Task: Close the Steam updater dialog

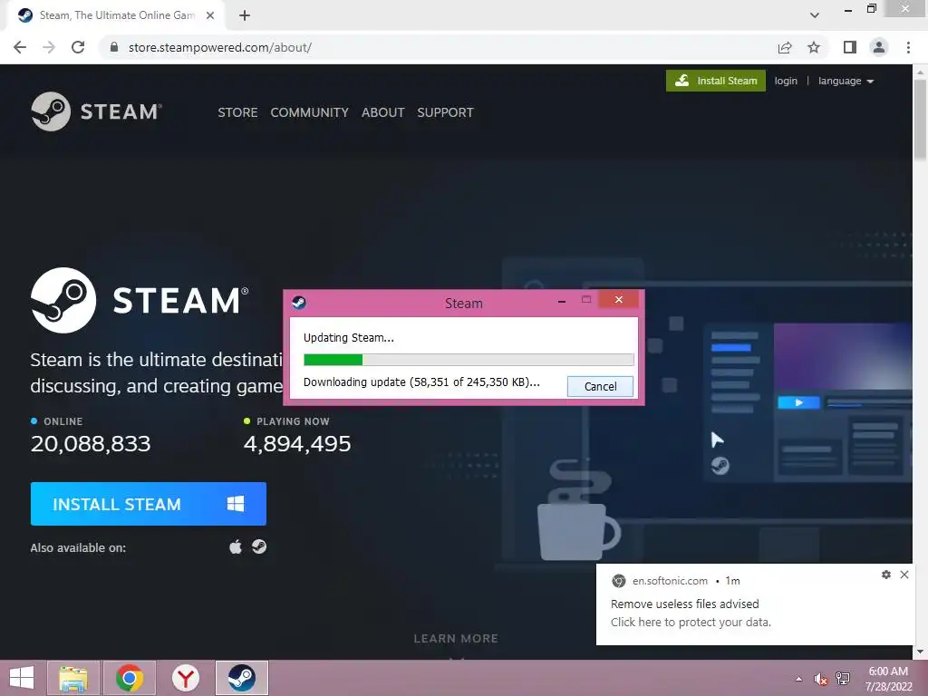Action: [618, 299]
